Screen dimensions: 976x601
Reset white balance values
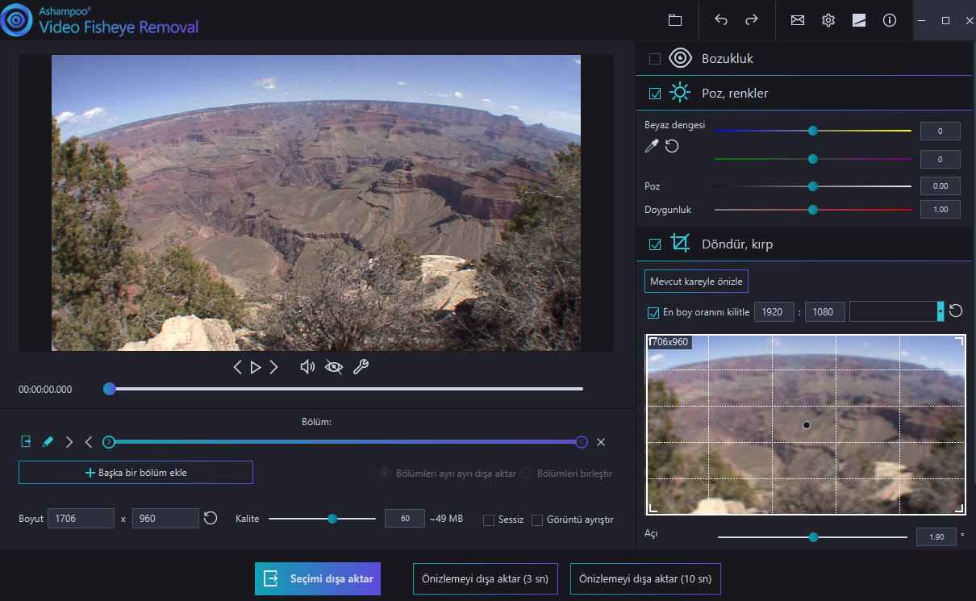point(672,146)
